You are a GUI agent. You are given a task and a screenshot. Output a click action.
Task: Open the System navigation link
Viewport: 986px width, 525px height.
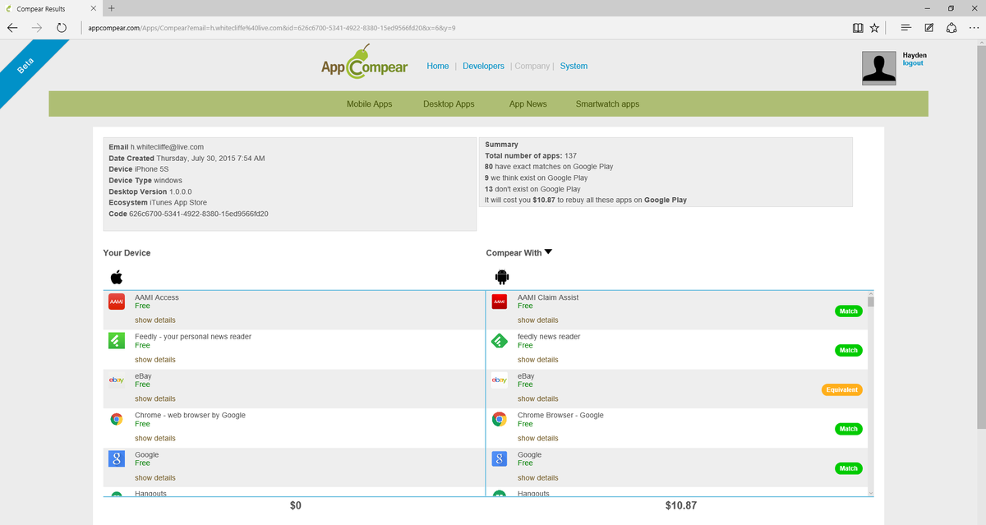[x=574, y=66]
